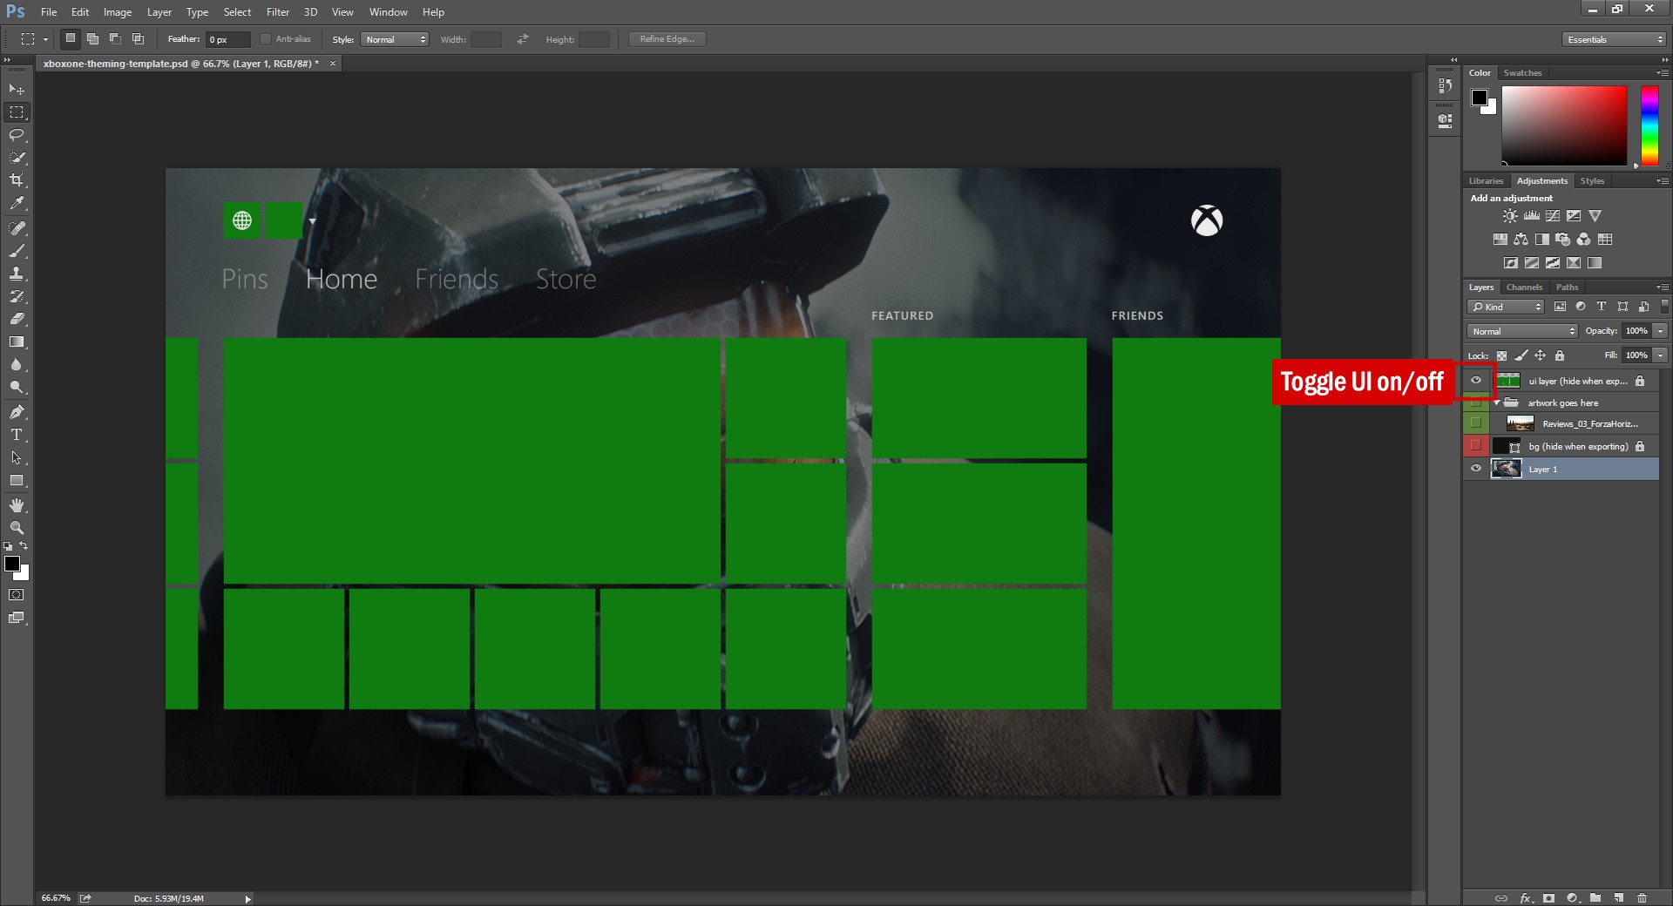Select the Crop tool

click(16, 181)
